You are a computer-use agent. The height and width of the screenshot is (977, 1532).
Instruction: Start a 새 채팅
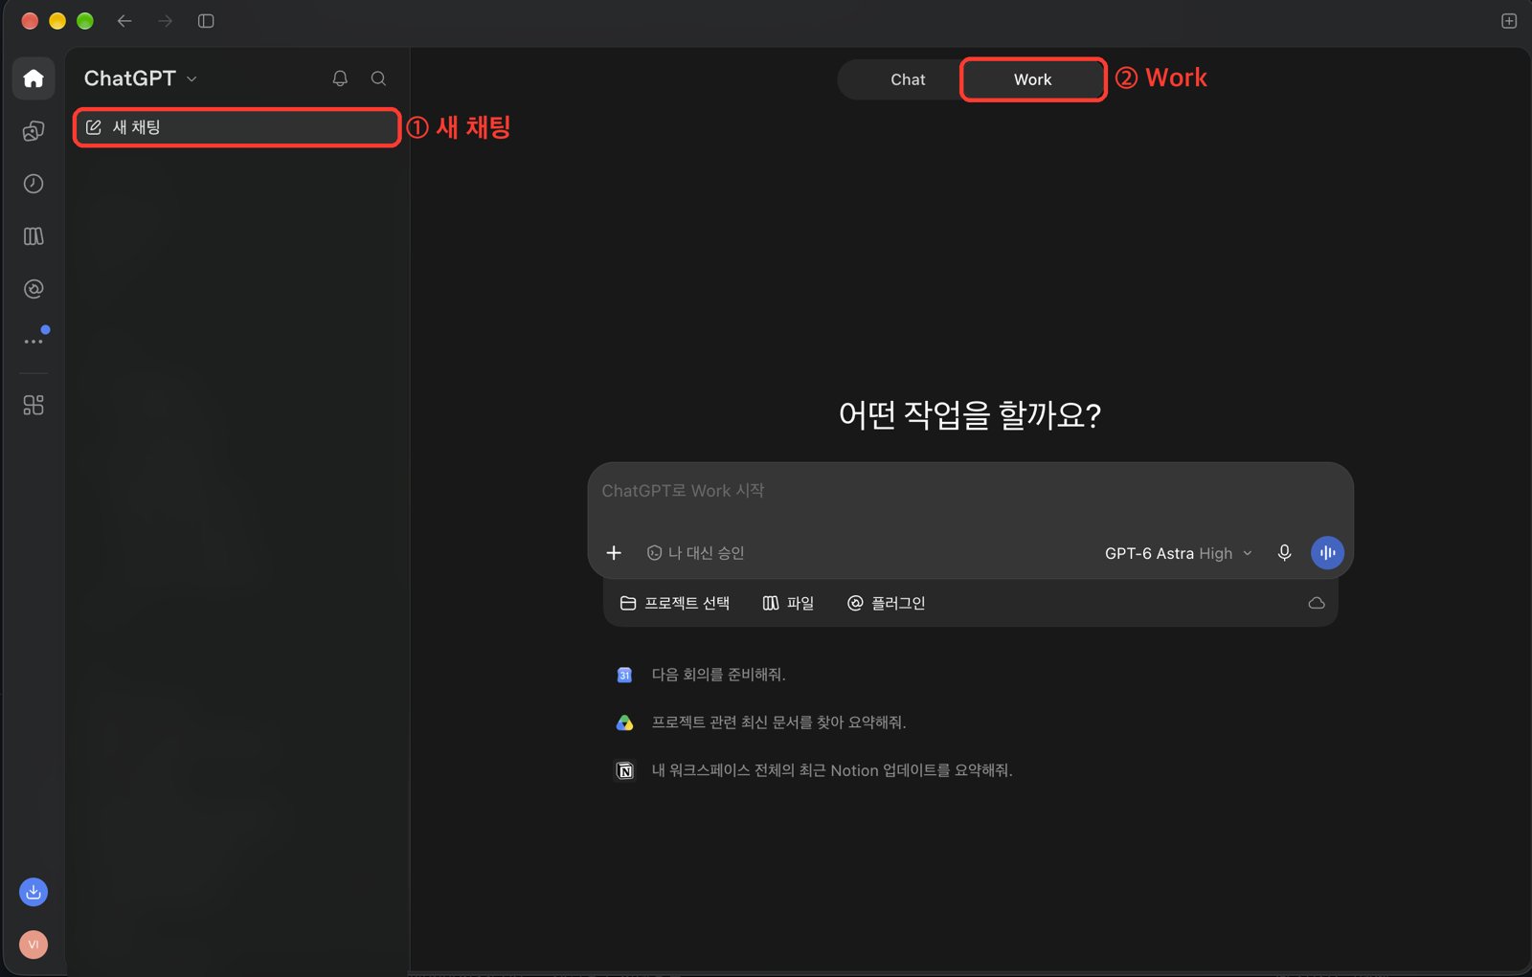coord(237,127)
